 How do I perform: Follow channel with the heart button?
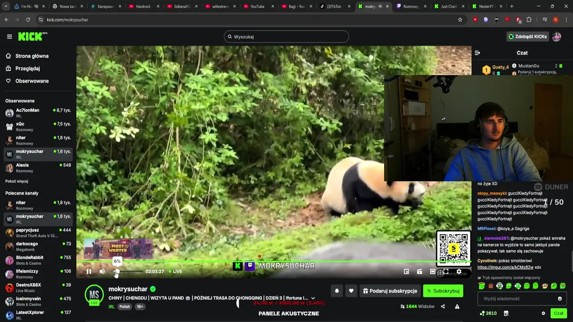[x=351, y=291]
